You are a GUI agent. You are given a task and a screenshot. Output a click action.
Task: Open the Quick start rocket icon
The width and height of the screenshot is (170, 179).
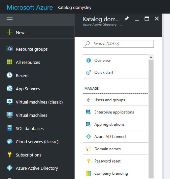point(88,72)
